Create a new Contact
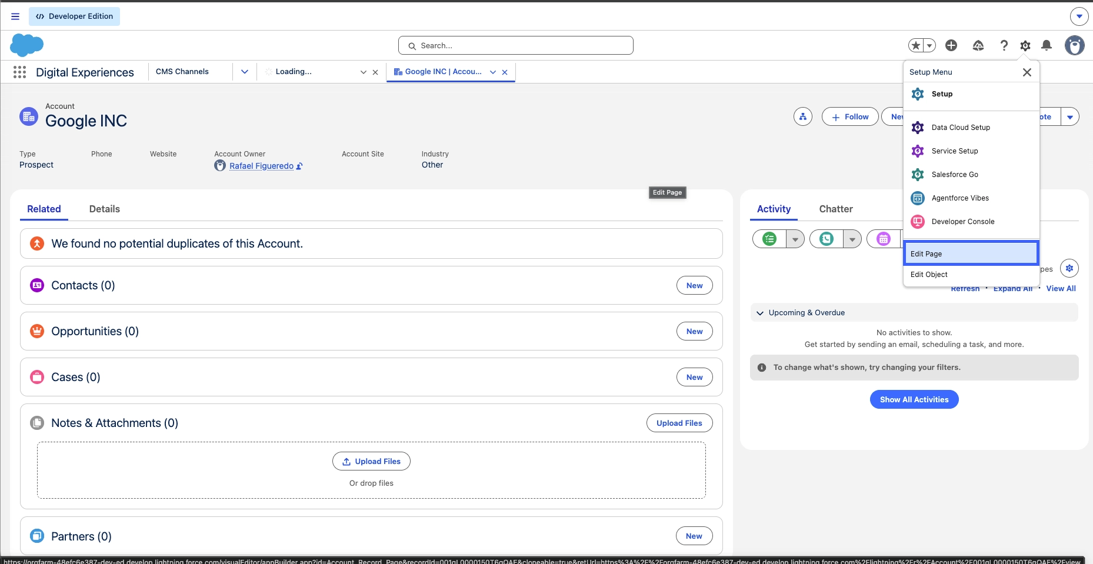The image size is (1093, 564). coord(695,285)
